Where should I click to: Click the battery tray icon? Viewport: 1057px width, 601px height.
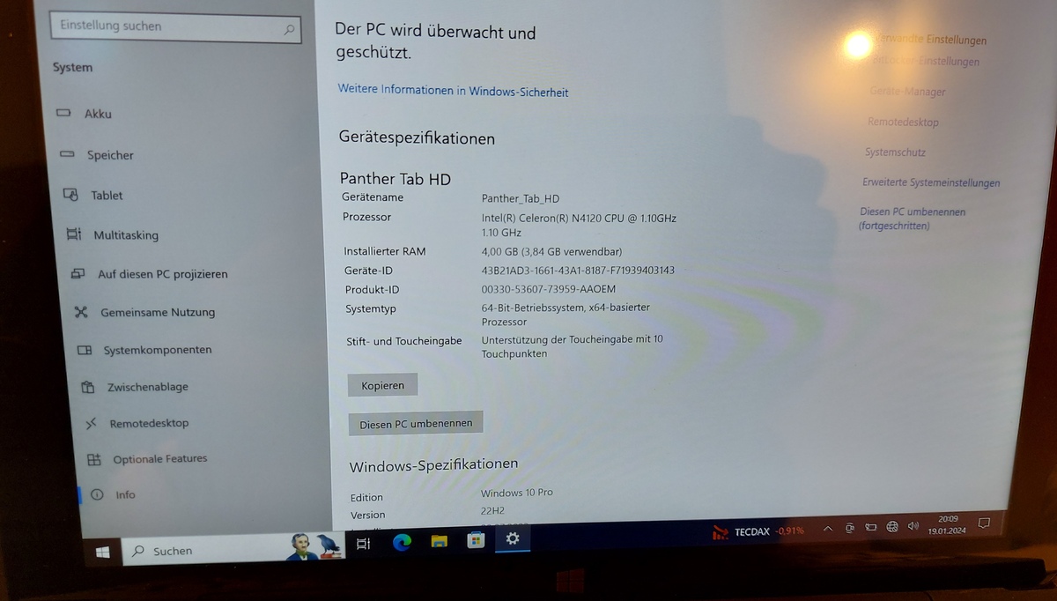coord(870,527)
